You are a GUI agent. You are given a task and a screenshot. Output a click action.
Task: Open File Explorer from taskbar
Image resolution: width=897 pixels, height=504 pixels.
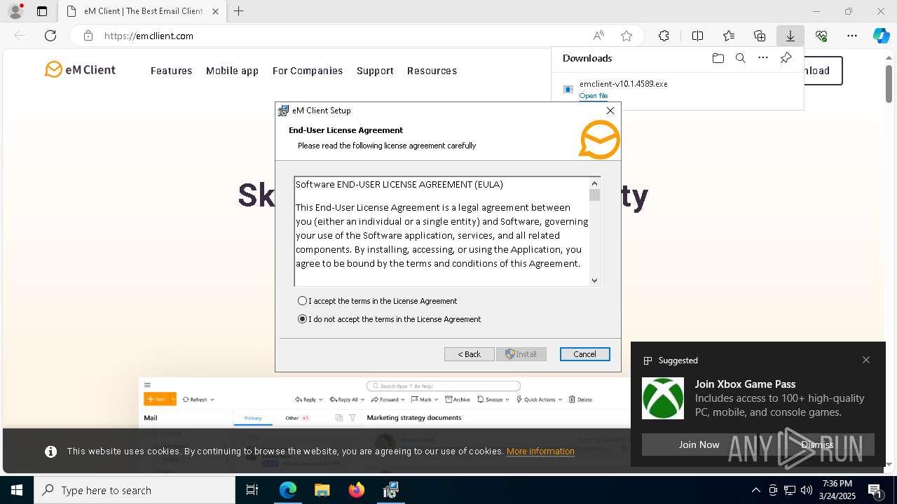tap(322, 490)
